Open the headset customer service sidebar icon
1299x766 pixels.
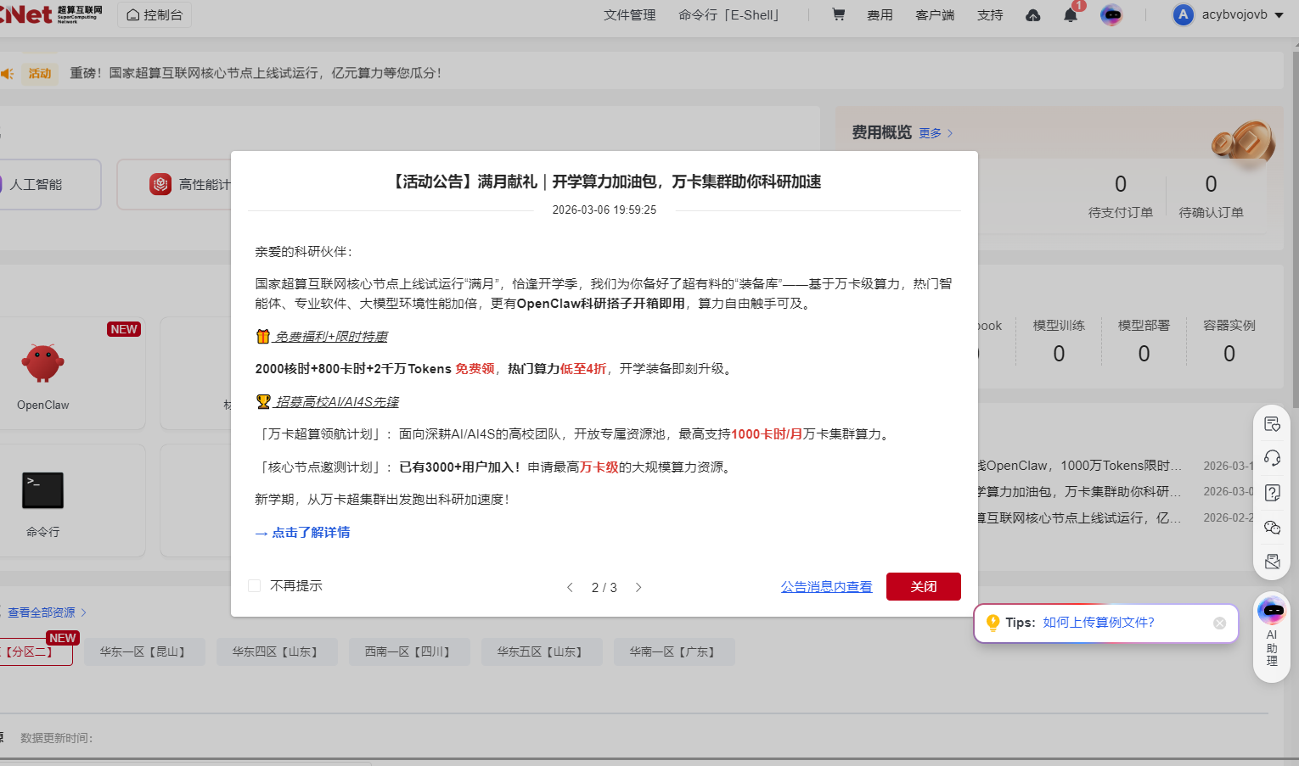pyautogui.click(x=1271, y=458)
